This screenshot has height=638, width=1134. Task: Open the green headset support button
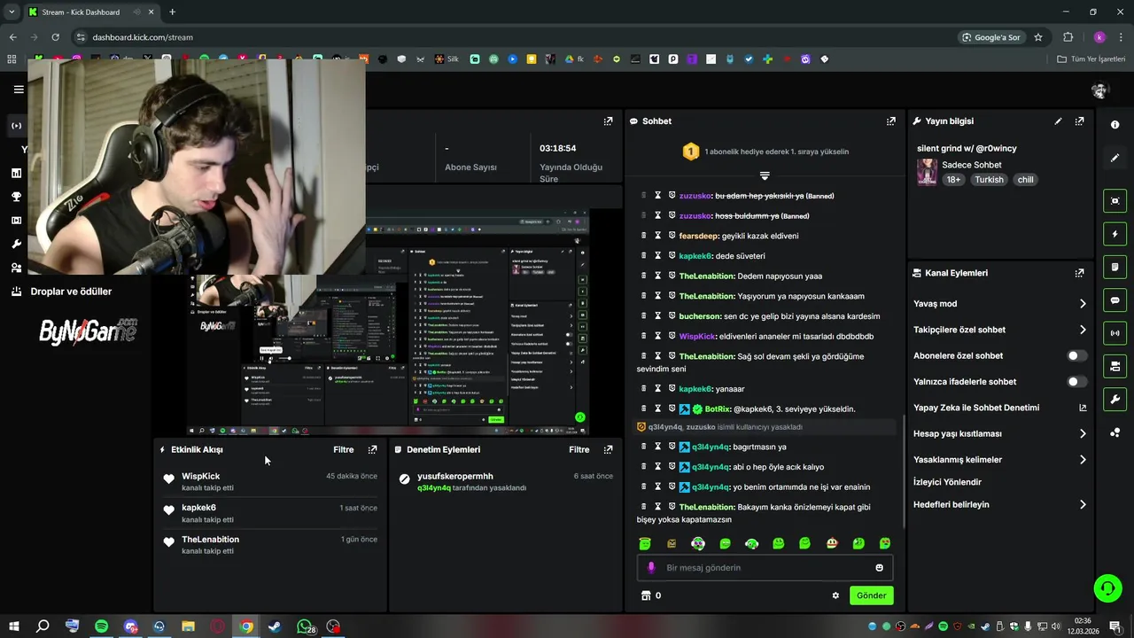[x=1107, y=588]
